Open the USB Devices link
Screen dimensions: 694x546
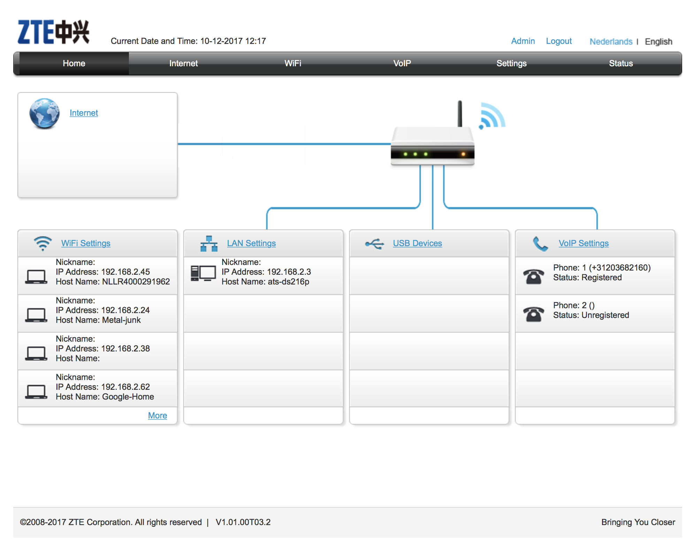[417, 243]
